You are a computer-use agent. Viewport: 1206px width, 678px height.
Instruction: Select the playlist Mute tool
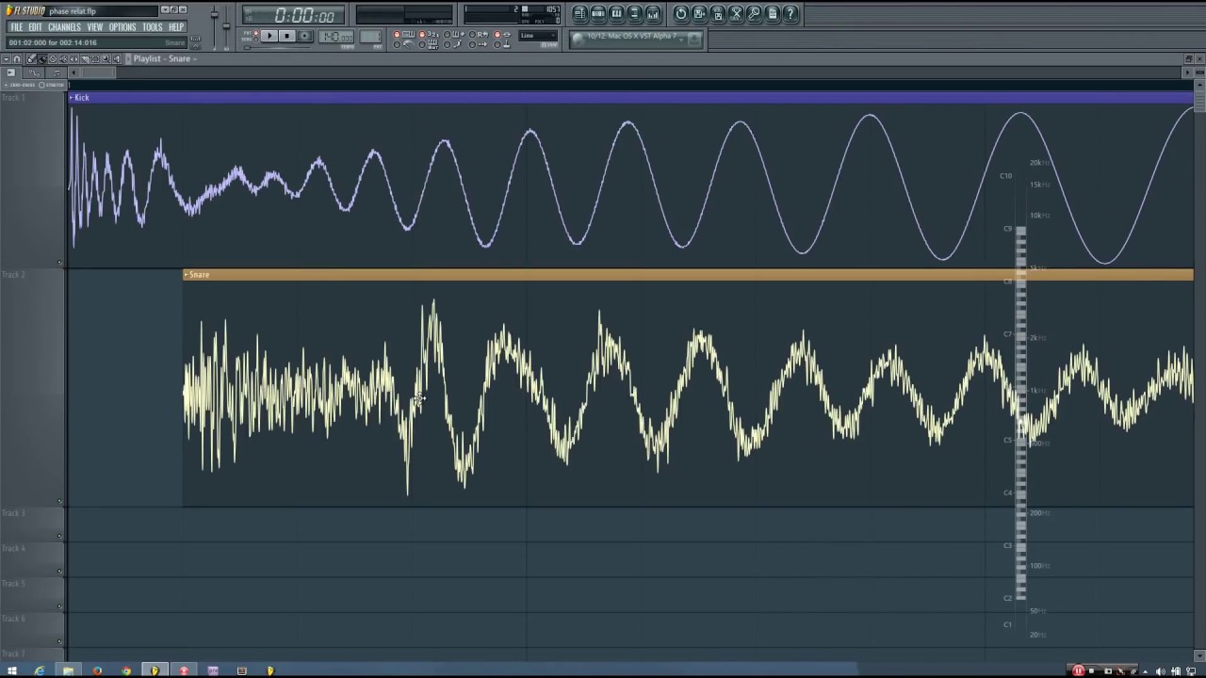click(x=63, y=59)
